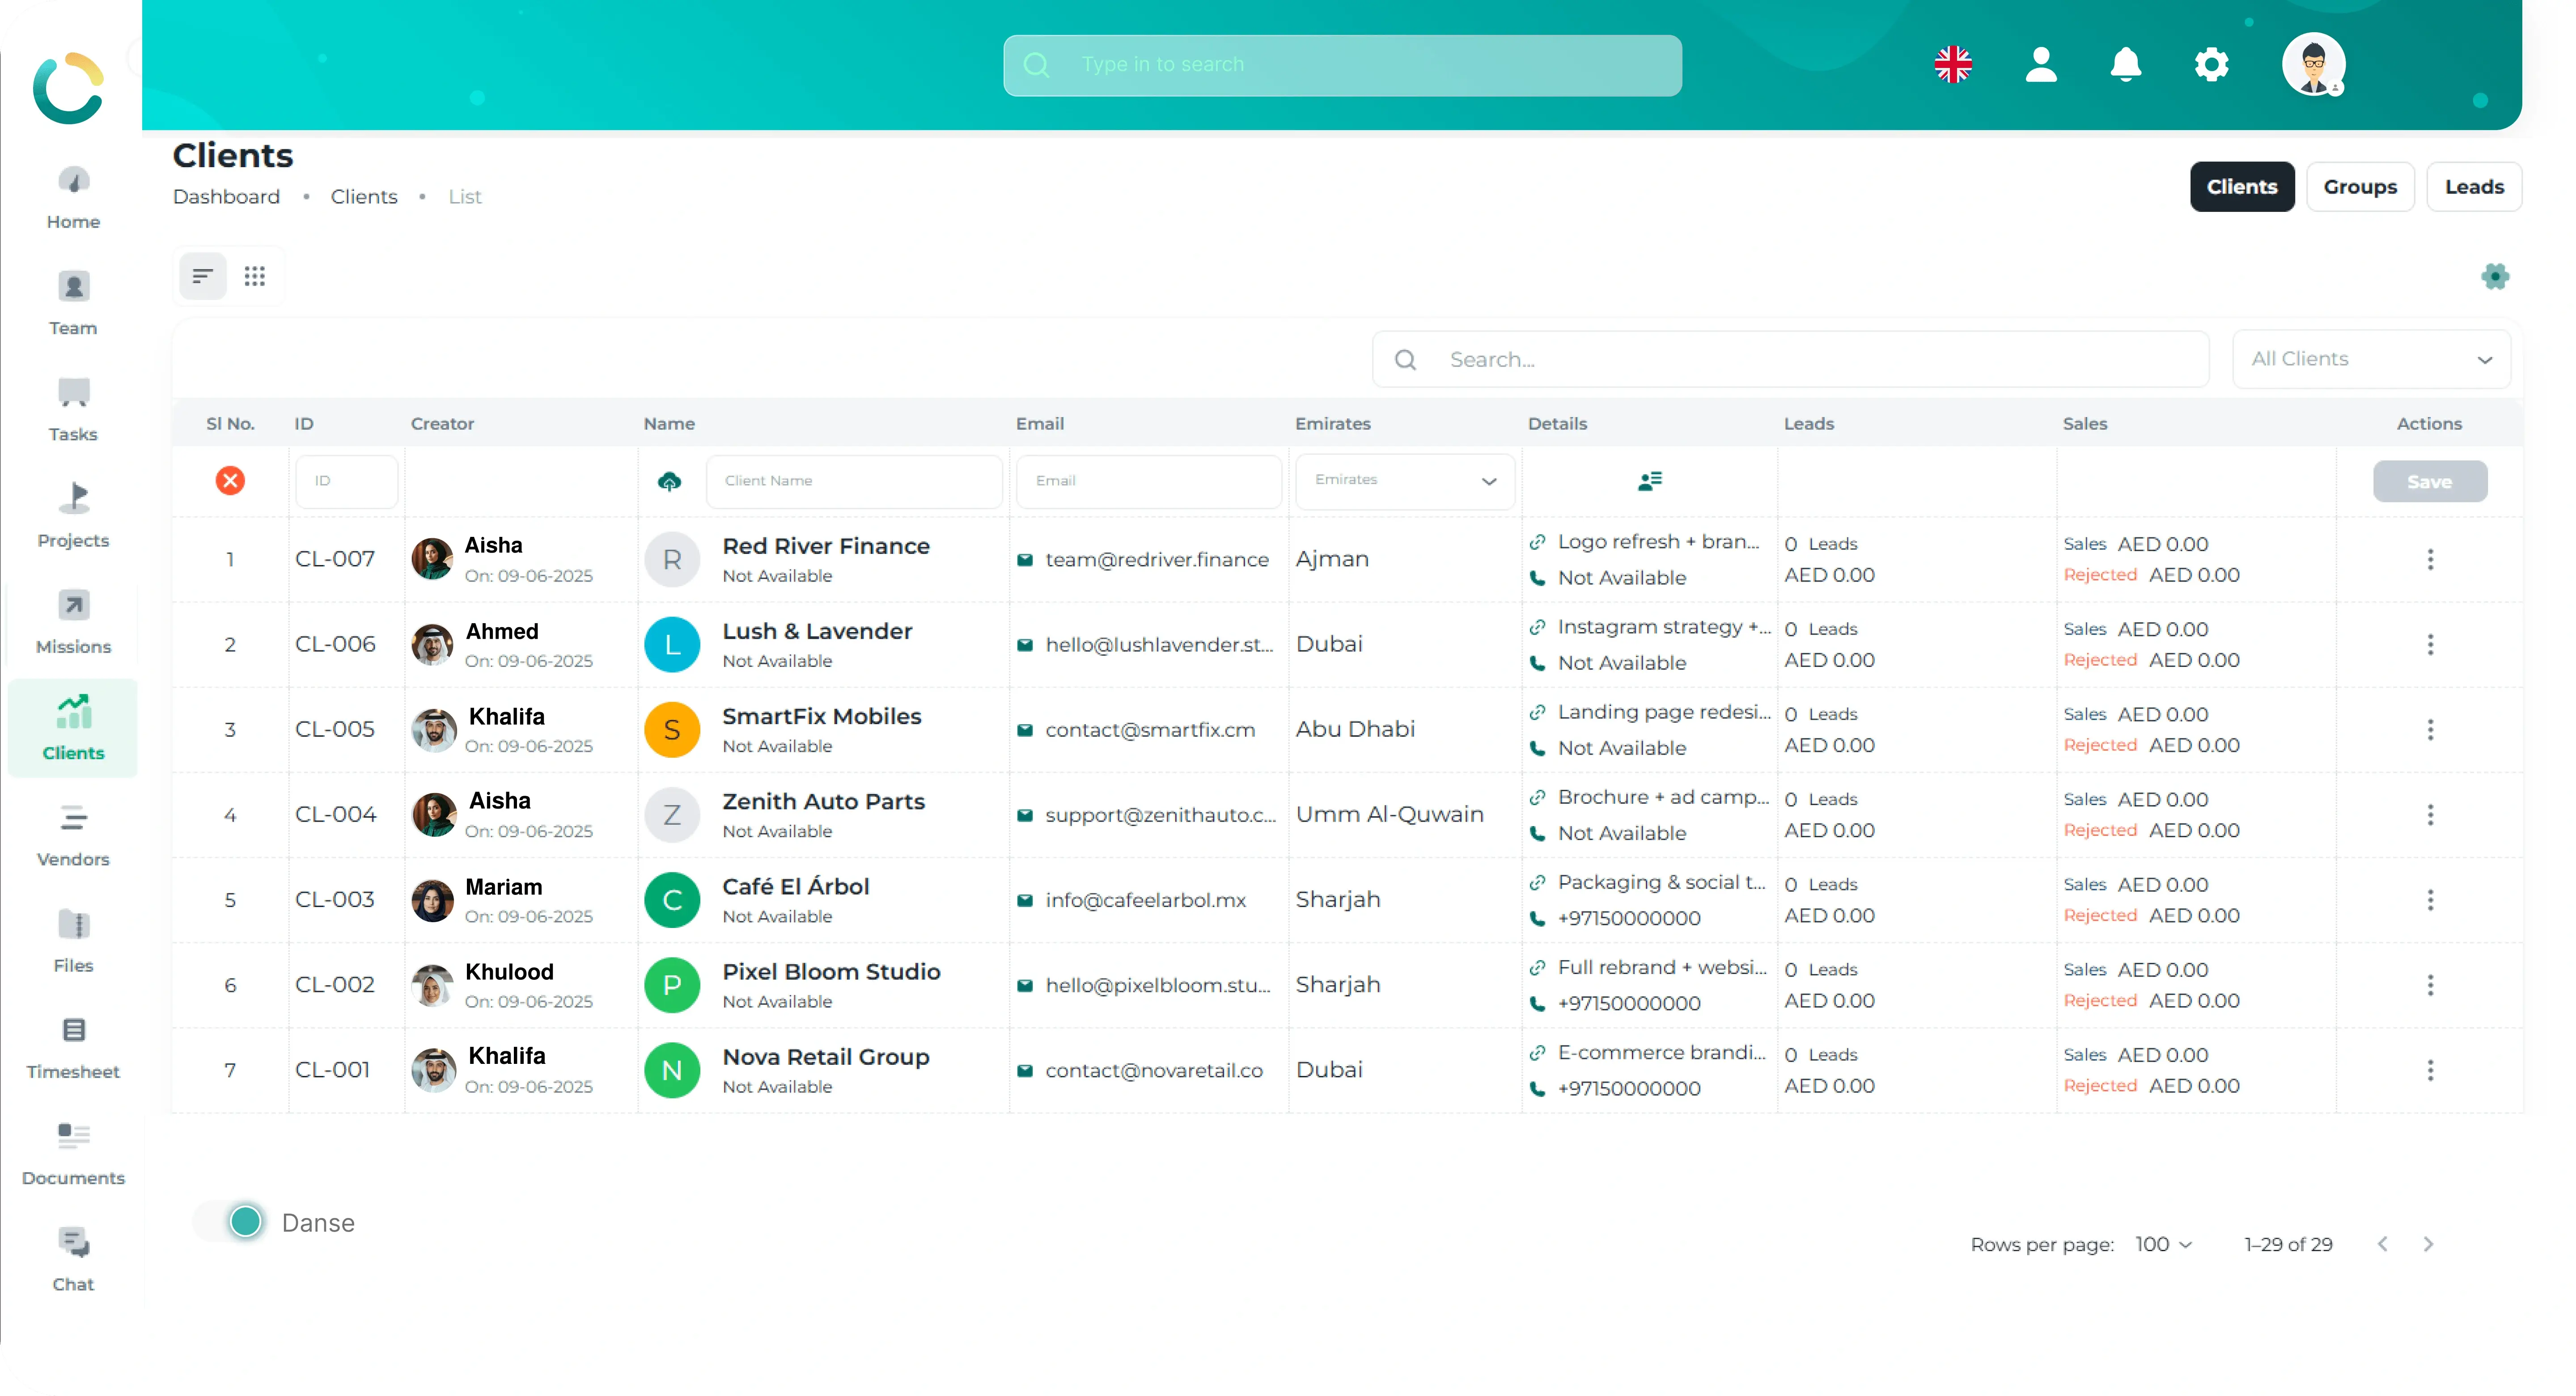This screenshot has width=2576, height=1396.
Task: Open Missions in the sidebar
Action: coord(73,621)
